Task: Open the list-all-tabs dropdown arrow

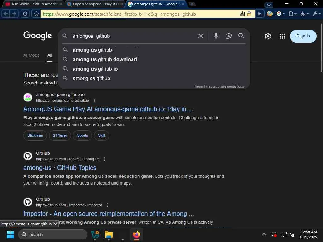Action: coord(269,4)
